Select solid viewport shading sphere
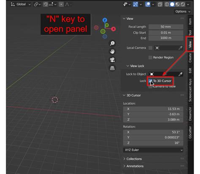Viewport: 200px width, 174px height. [172, 4]
